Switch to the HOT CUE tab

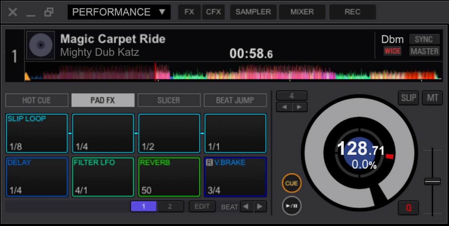click(37, 100)
